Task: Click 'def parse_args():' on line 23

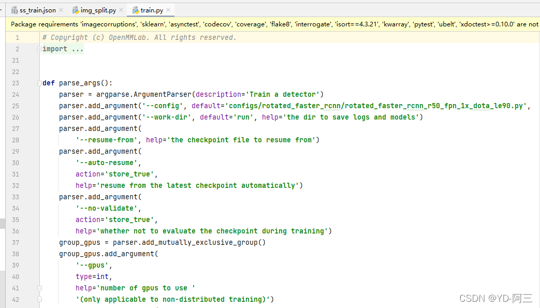Action: 78,83
